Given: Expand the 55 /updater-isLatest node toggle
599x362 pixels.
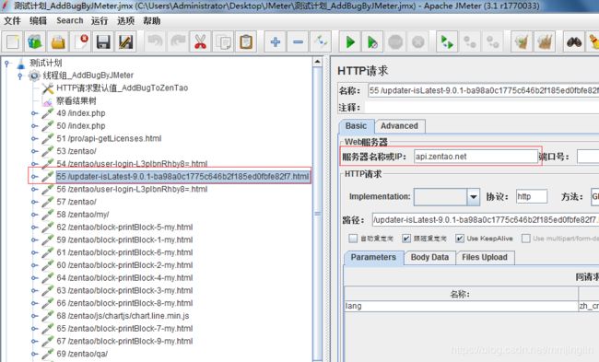Looking at the screenshot, I should pos(34,177).
